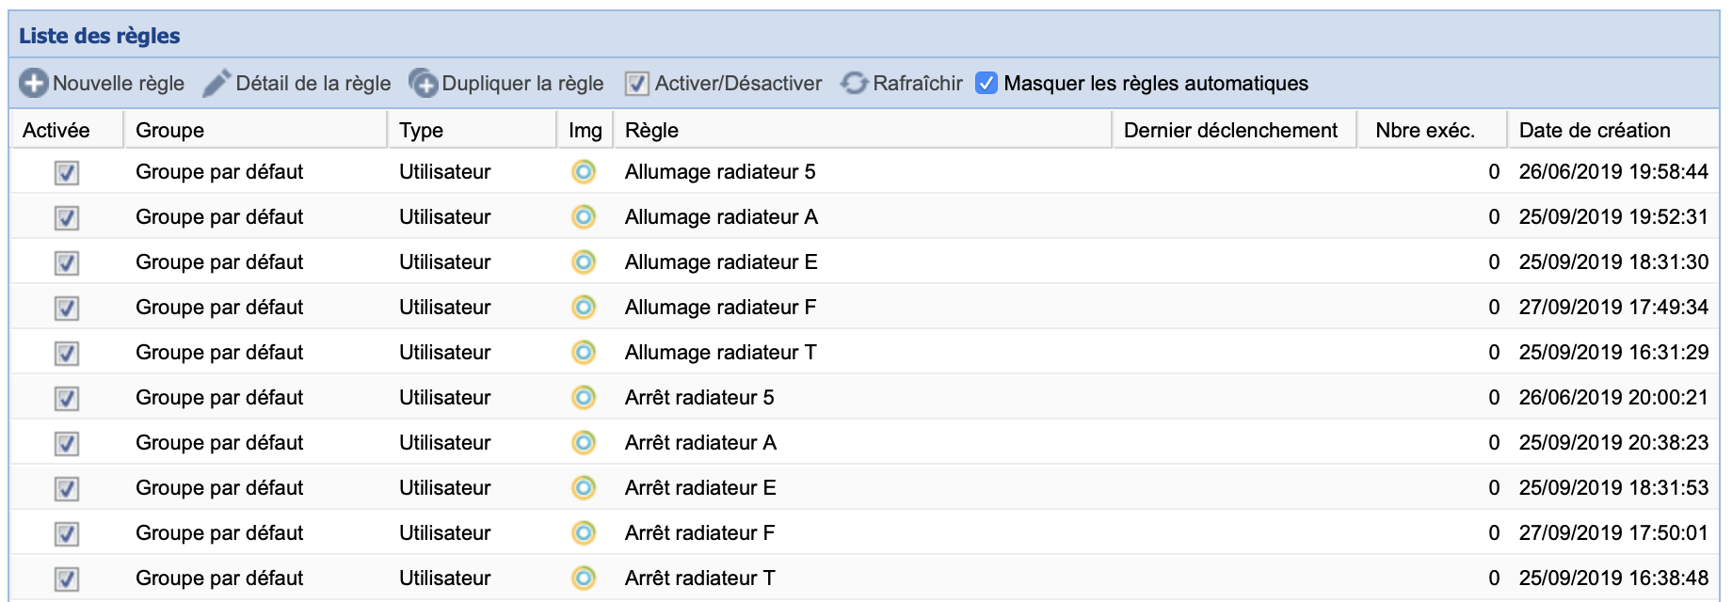Sort by the Activée column header

(66, 130)
